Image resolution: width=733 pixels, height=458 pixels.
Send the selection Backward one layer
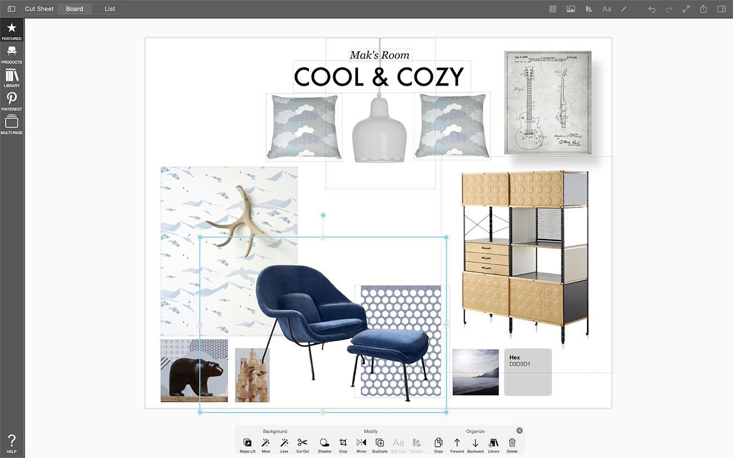click(x=475, y=444)
